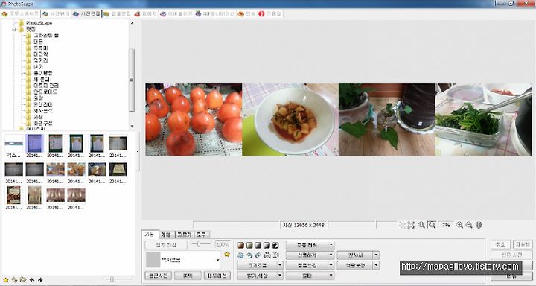Click the black-and-white invert icon
The image size is (536, 286).
pos(275,245)
